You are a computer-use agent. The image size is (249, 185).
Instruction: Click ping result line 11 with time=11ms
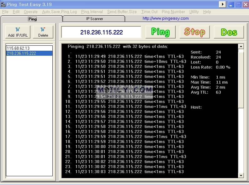(126, 106)
